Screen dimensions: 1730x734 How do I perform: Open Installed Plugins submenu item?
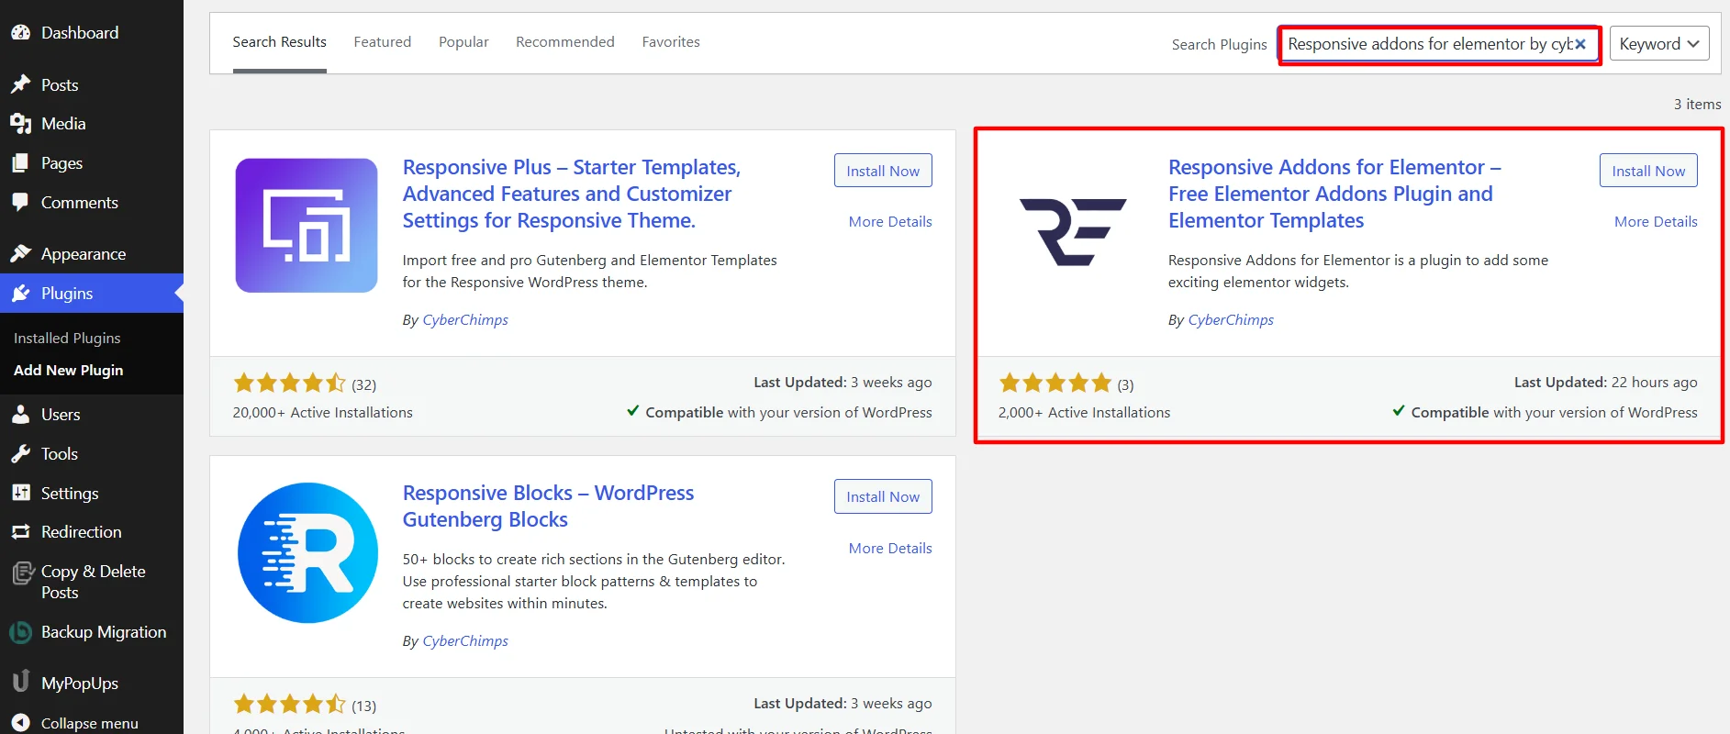[x=67, y=338]
